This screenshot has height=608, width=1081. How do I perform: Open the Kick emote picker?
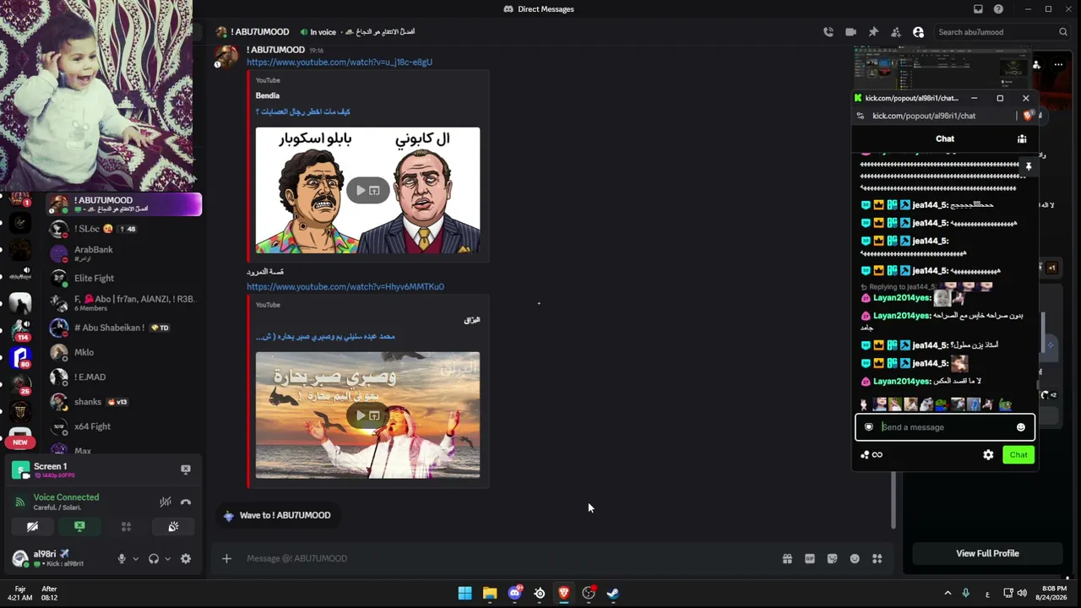[x=1021, y=427]
